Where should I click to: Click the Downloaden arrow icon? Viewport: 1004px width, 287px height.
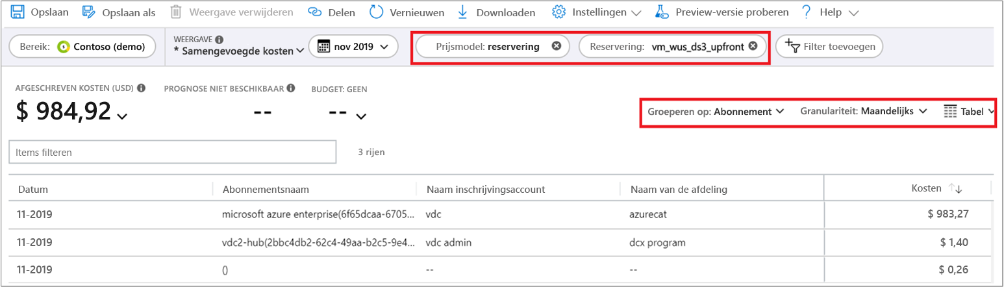pos(462,12)
